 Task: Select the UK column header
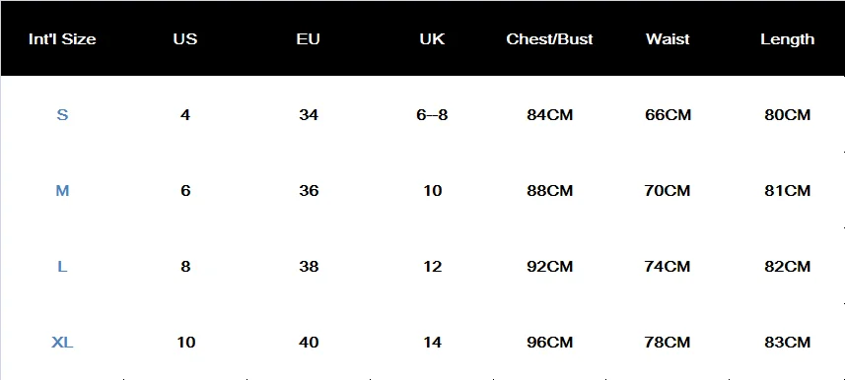432,39
